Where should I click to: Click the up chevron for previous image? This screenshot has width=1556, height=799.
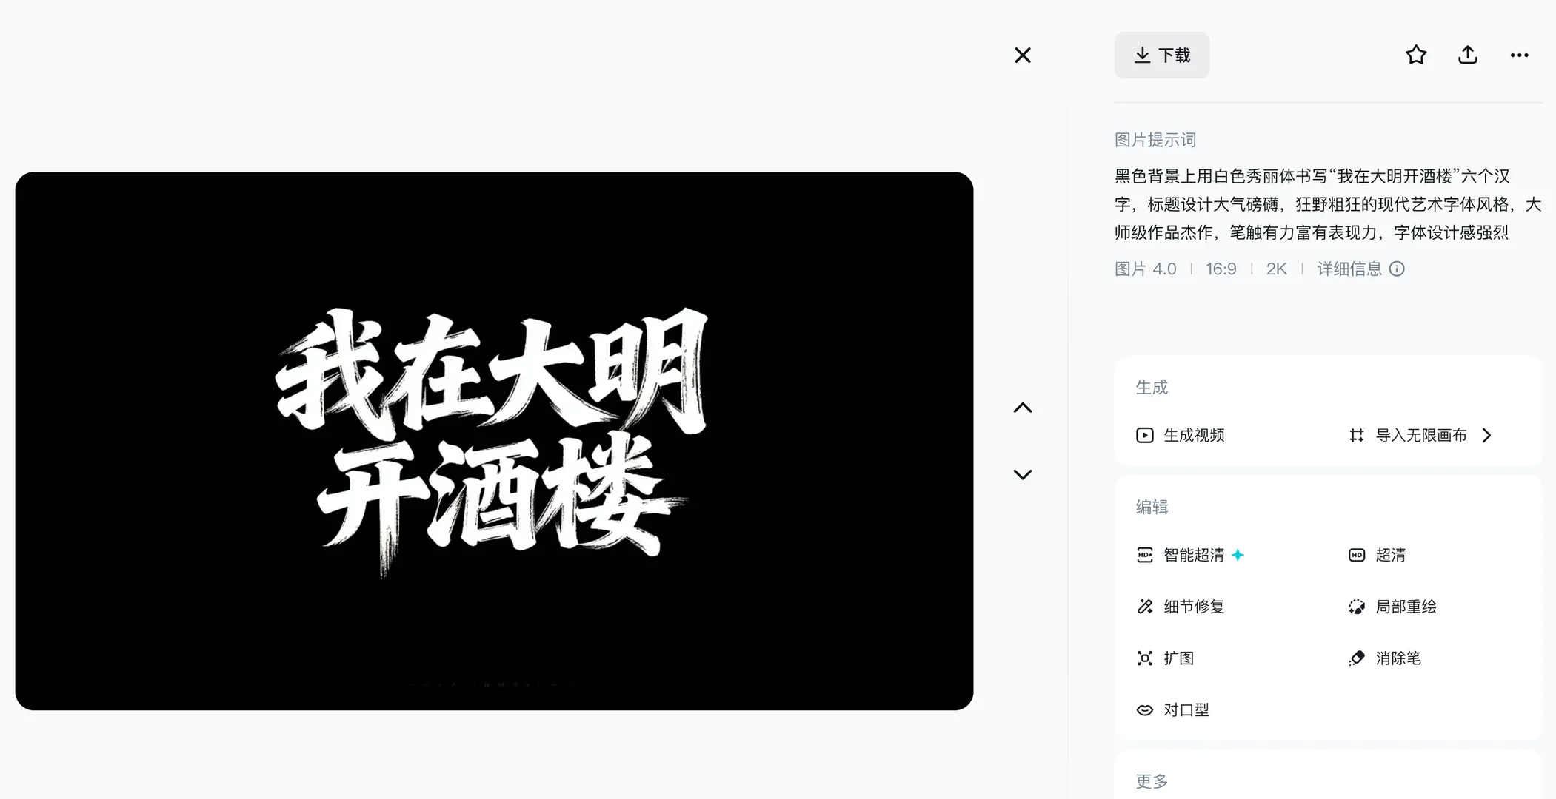pyautogui.click(x=1022, y=408)
